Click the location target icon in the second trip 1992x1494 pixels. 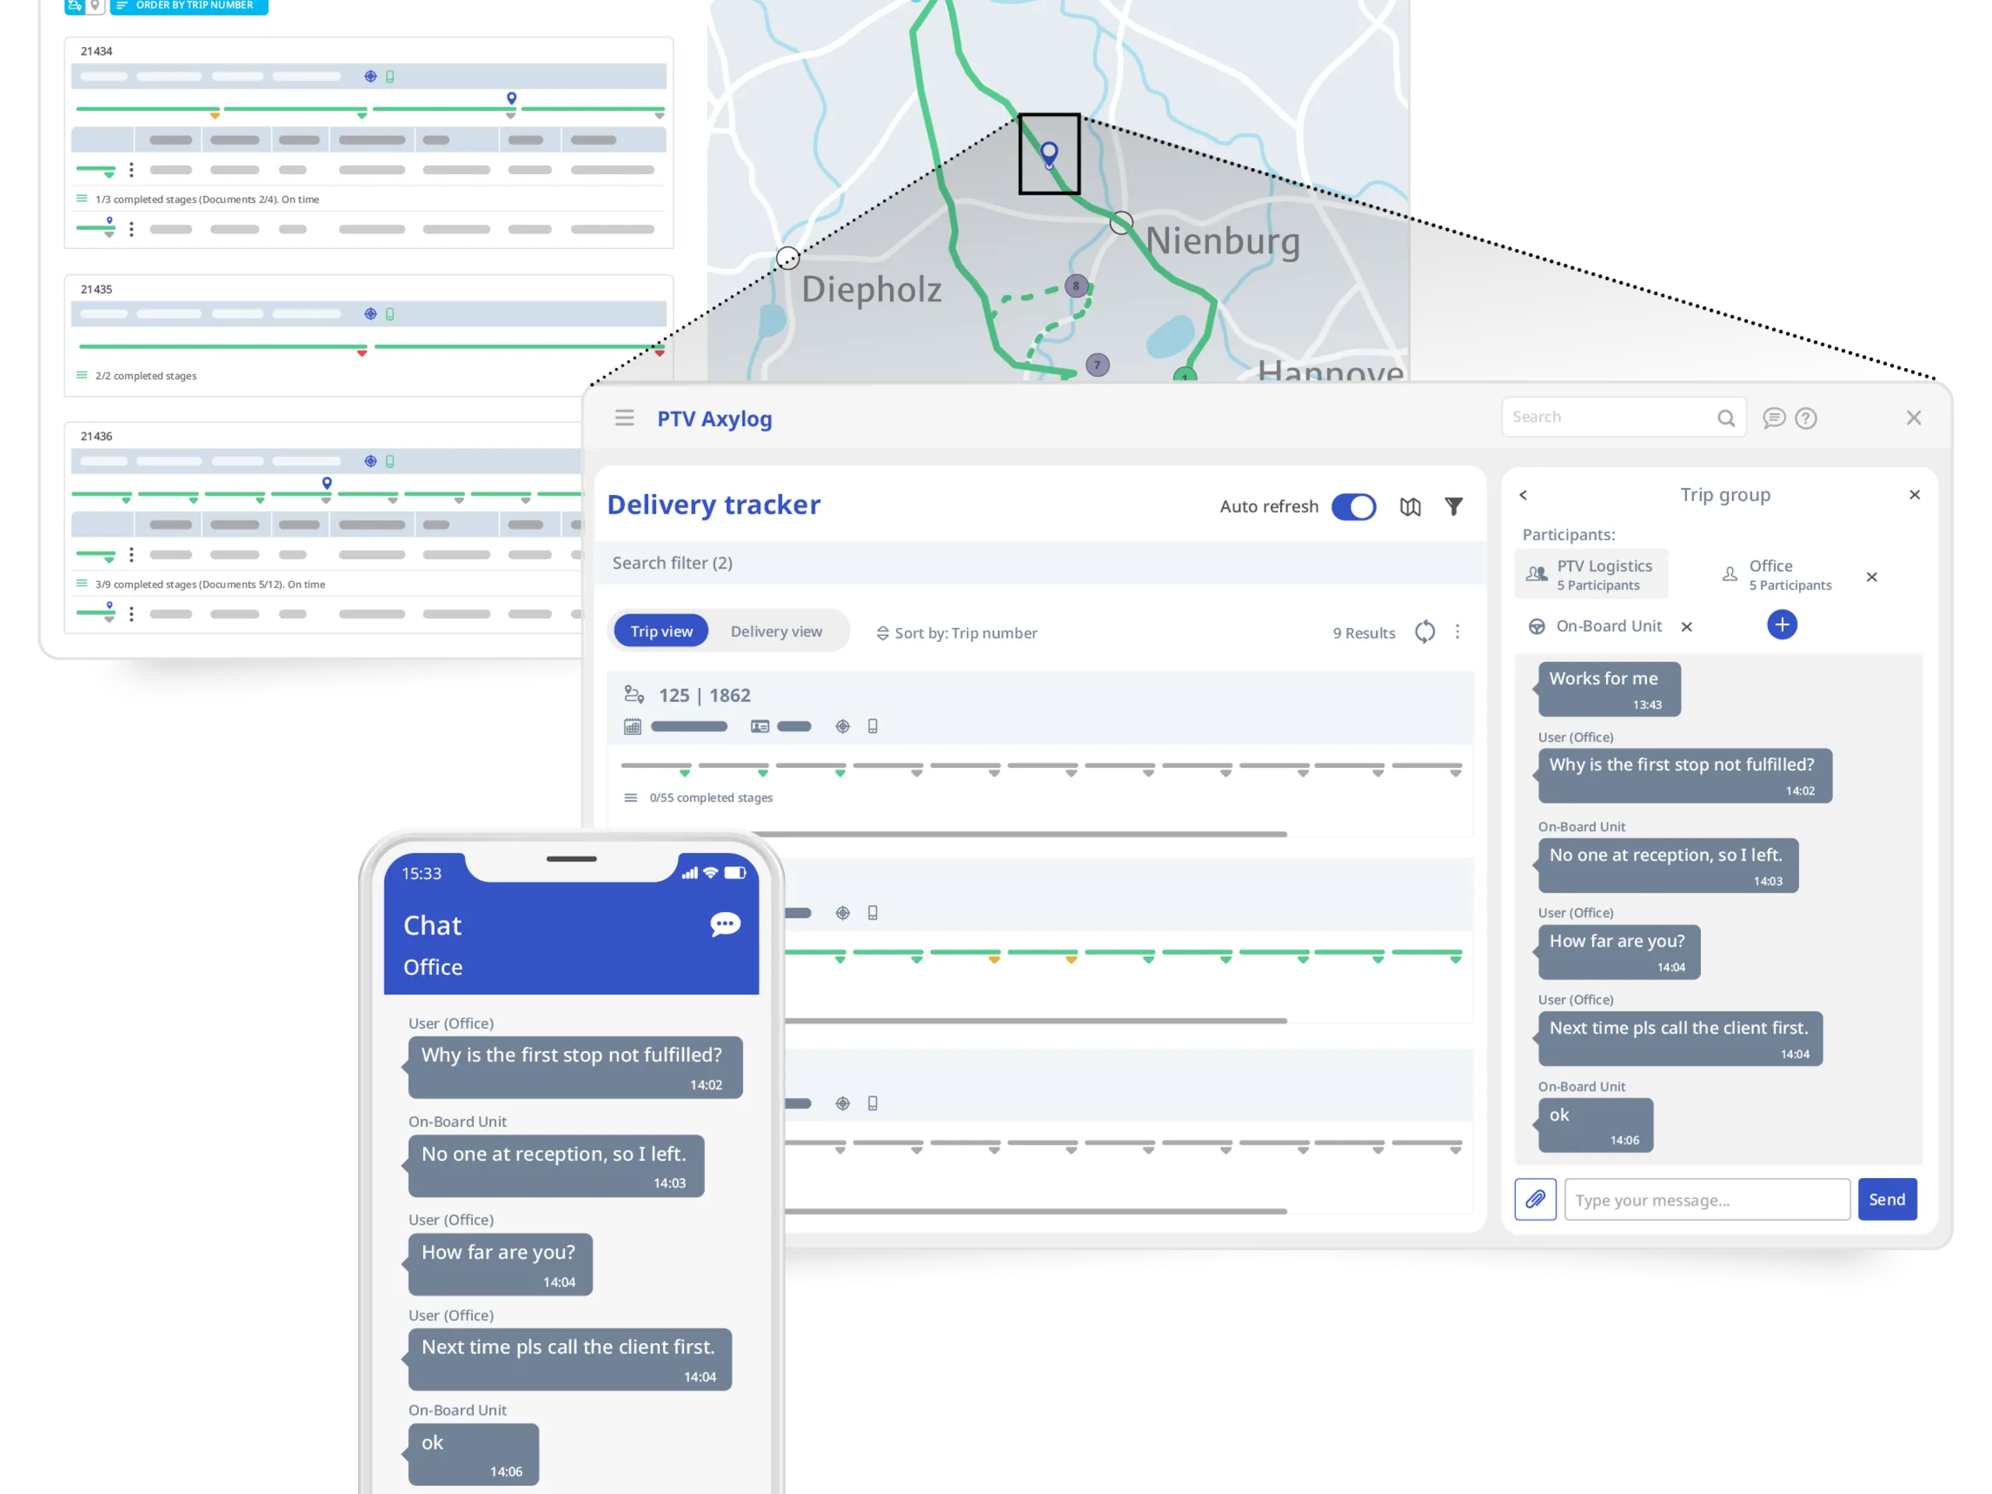(842, 914)
